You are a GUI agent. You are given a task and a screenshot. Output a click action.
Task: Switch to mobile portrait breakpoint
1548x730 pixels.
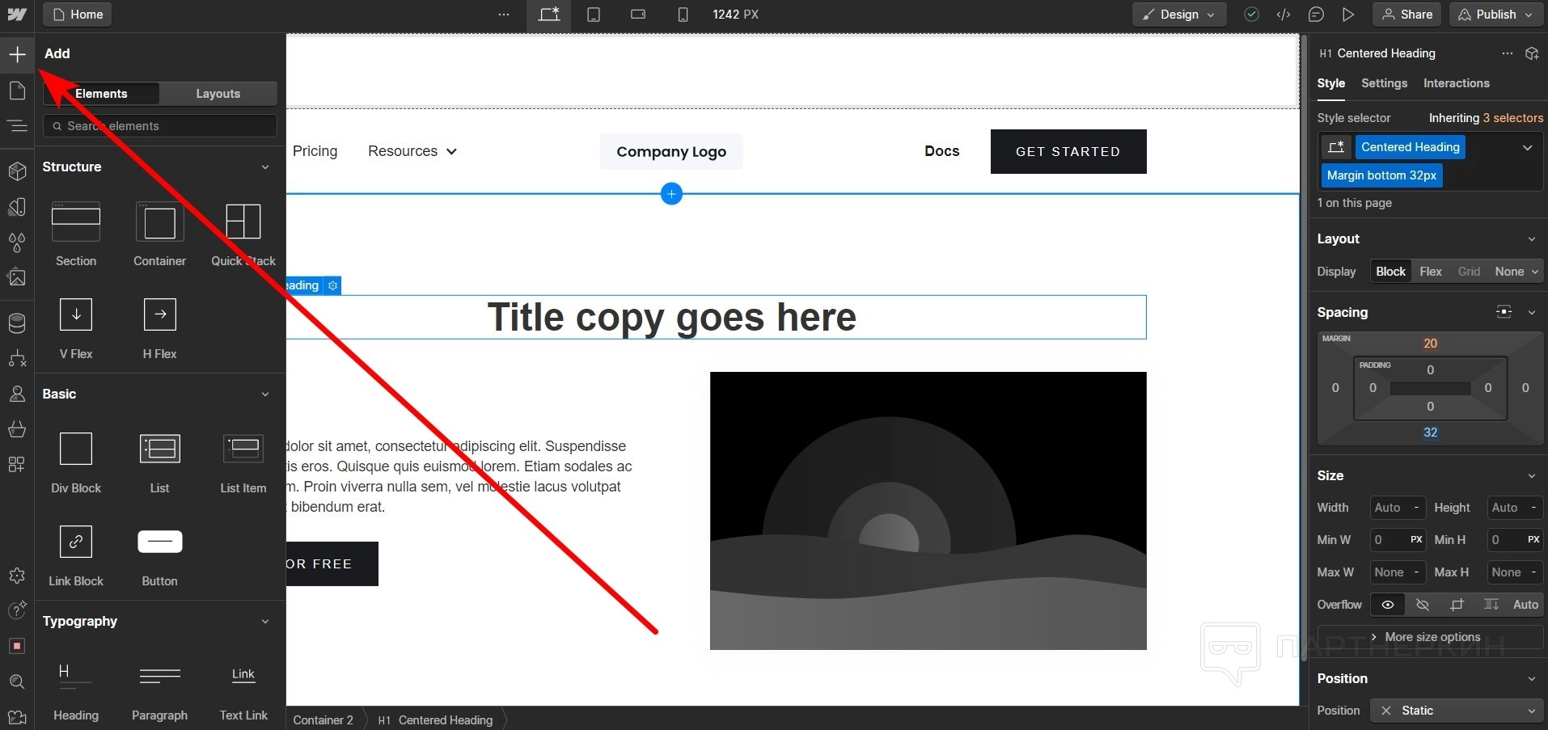pyautogui.click(x=683, y=15)
